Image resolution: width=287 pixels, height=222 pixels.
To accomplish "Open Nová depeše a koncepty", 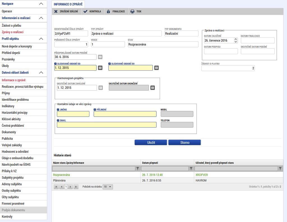I will [x=24, y=46].
